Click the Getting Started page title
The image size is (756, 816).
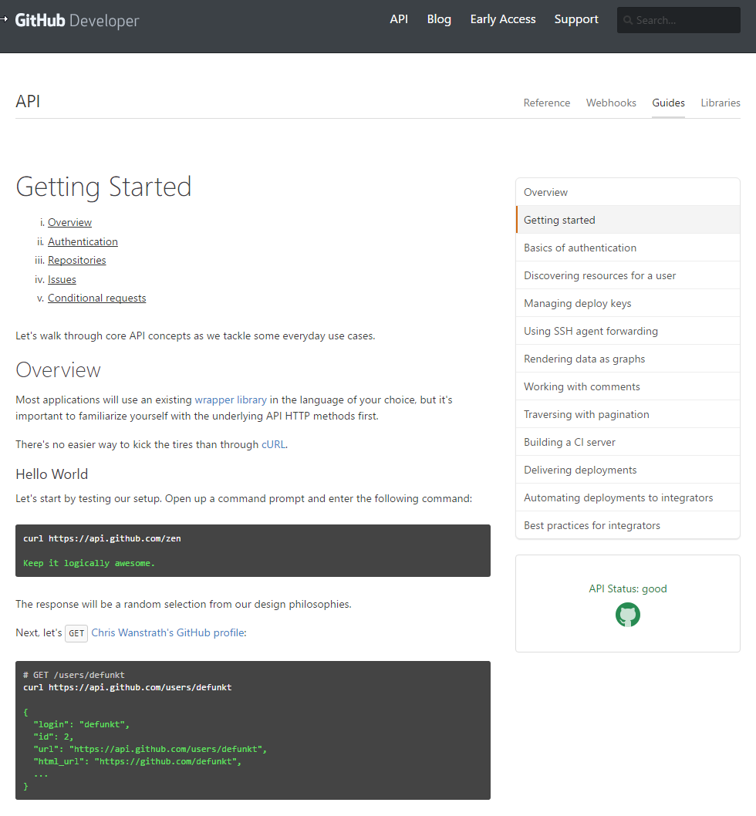pyautogui.click(x=103, y=187)
